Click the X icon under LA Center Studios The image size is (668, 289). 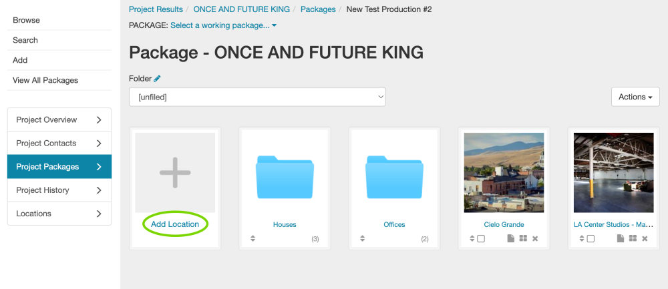tap(645, 238)
